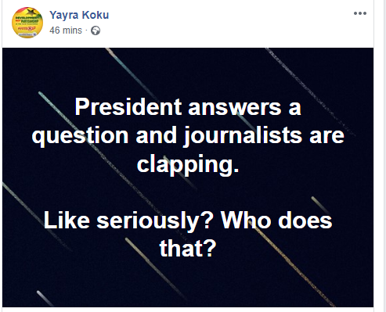The height and width of the screenshot is (312, 386).
Task: Click the word "clapping." in the post
Action: pyautogui.click(x=188, y=165)
